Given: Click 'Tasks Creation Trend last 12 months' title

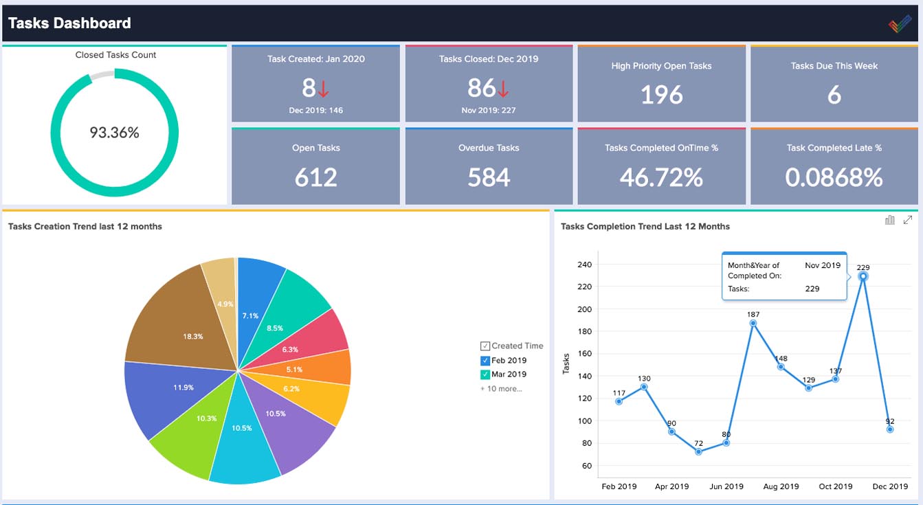Looking at the screenshot, I should coord(85,226).
